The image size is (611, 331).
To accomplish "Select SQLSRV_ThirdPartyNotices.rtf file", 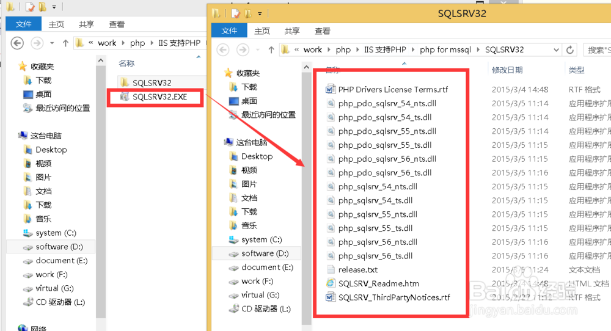I will pos(393,297).
